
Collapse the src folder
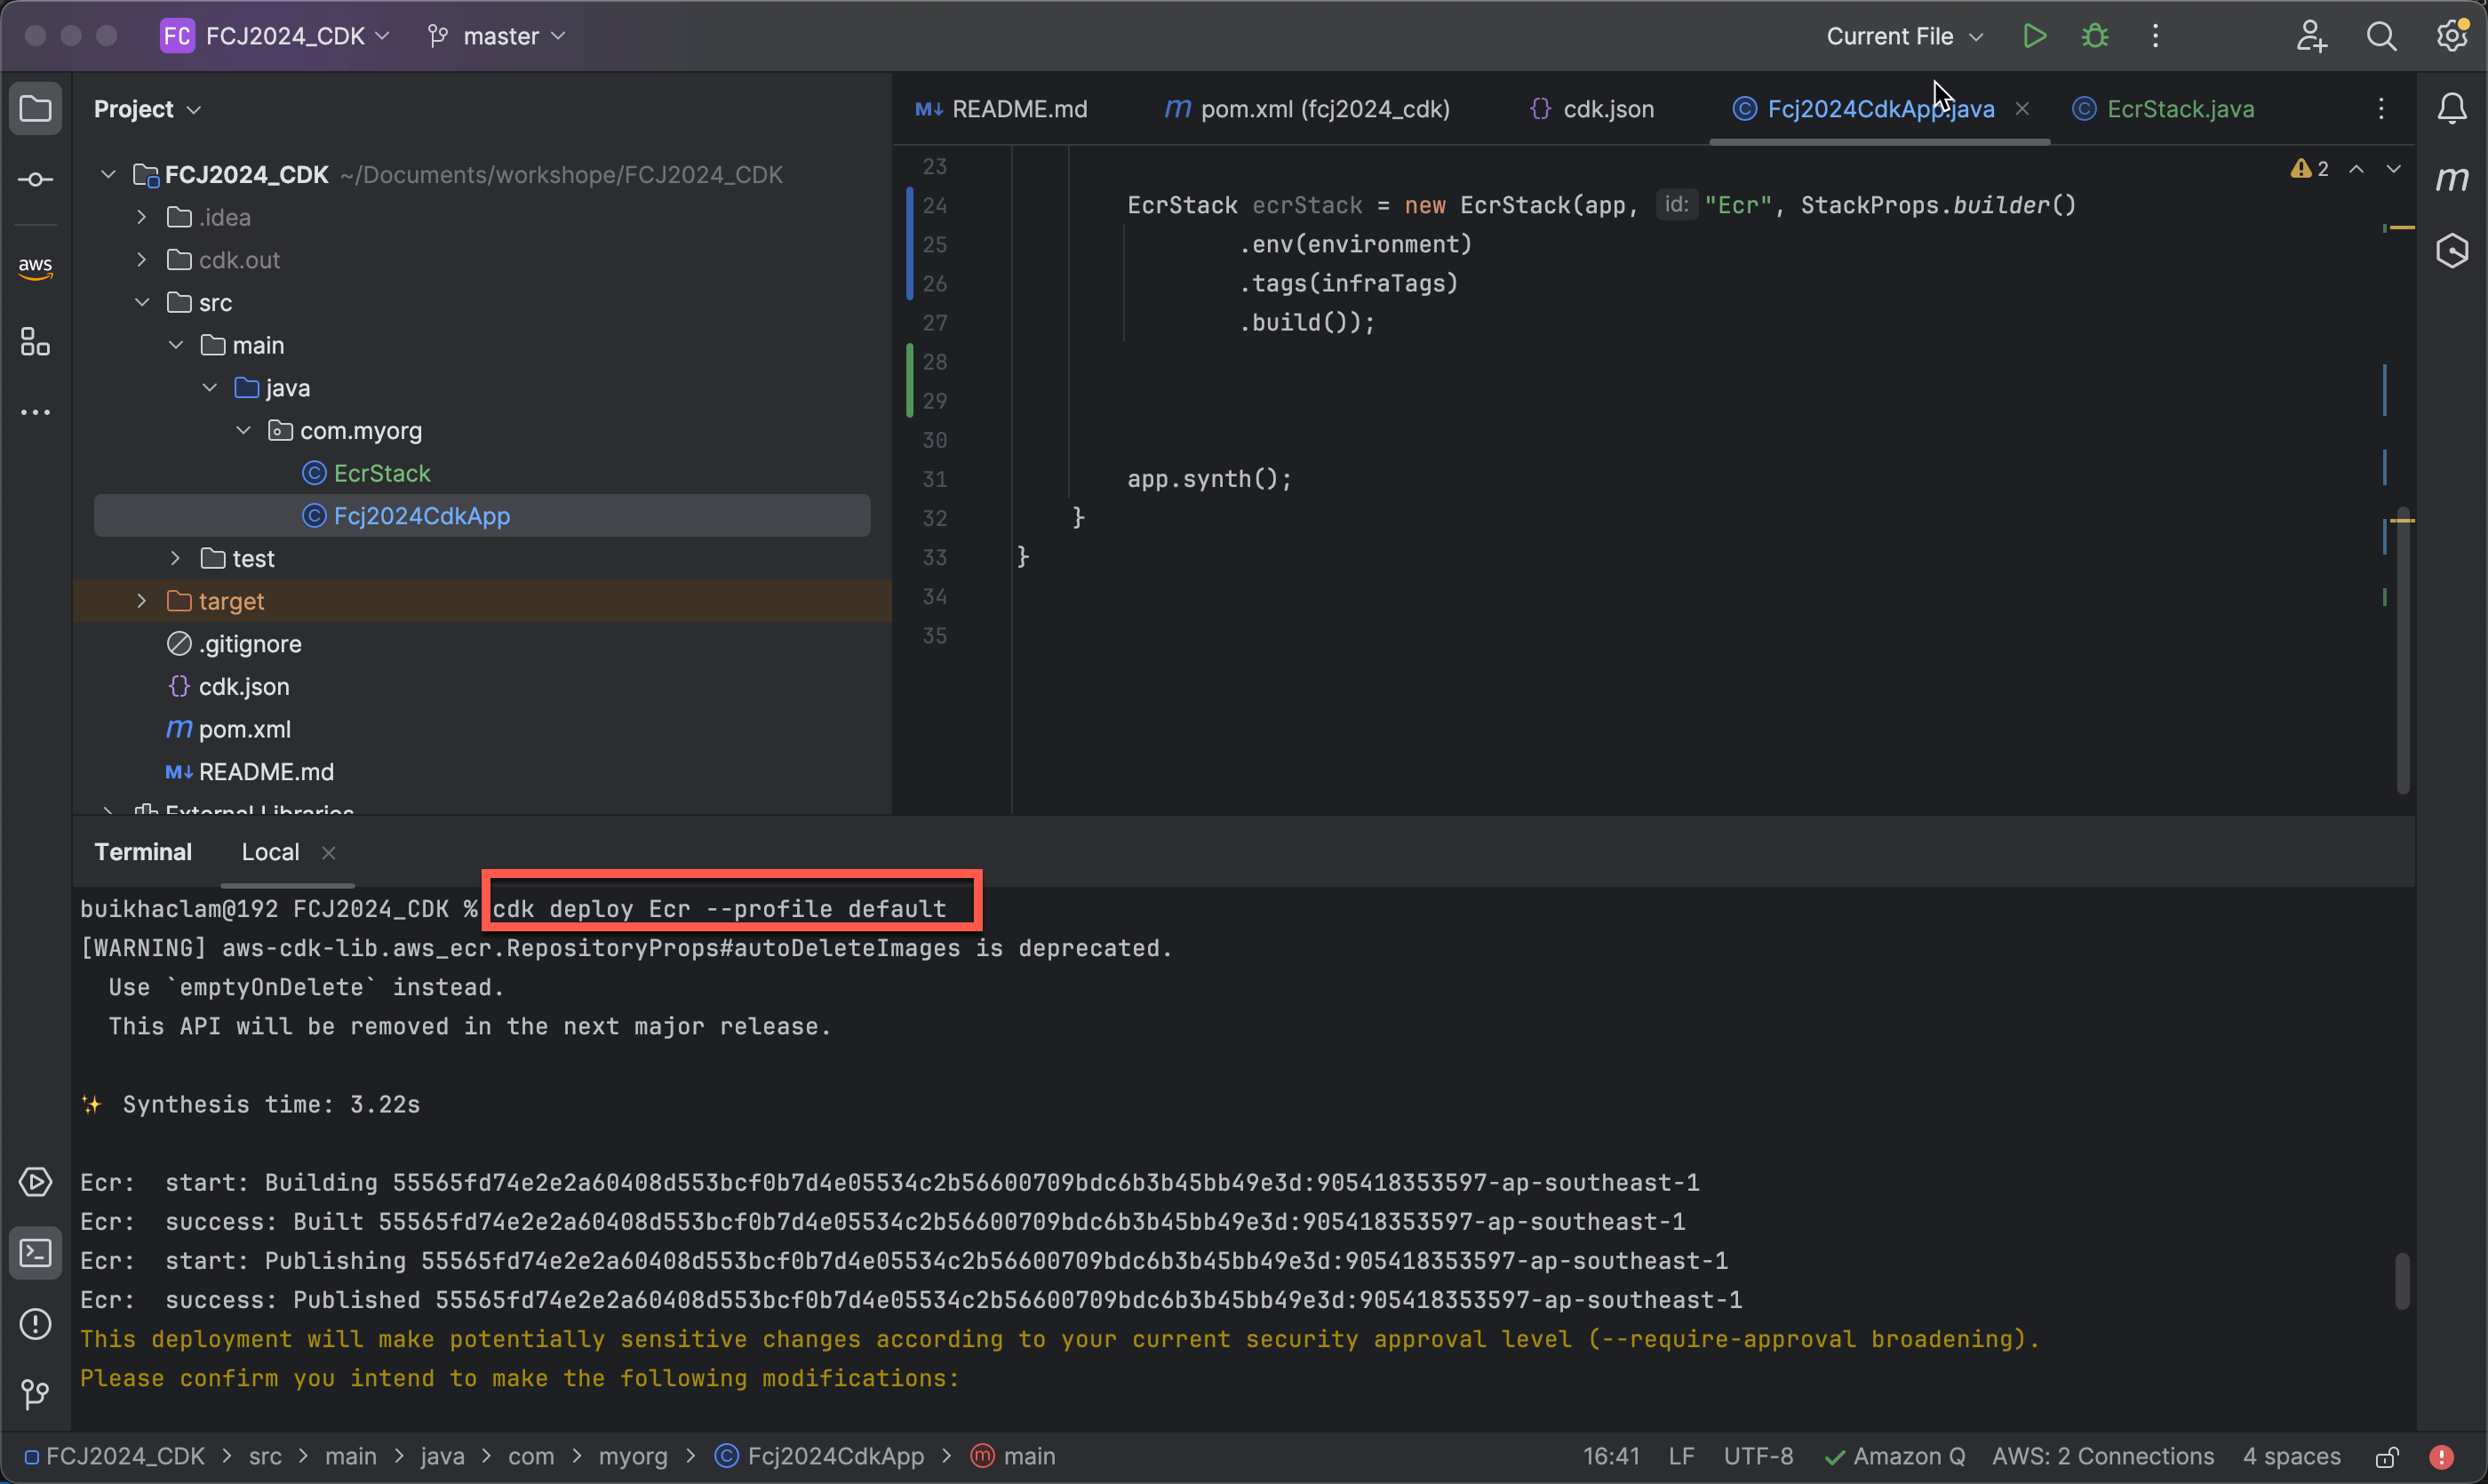click(x=142, y=302)
